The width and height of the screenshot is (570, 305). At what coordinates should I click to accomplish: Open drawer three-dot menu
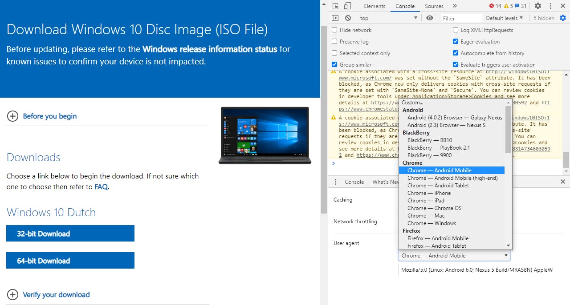335,182
